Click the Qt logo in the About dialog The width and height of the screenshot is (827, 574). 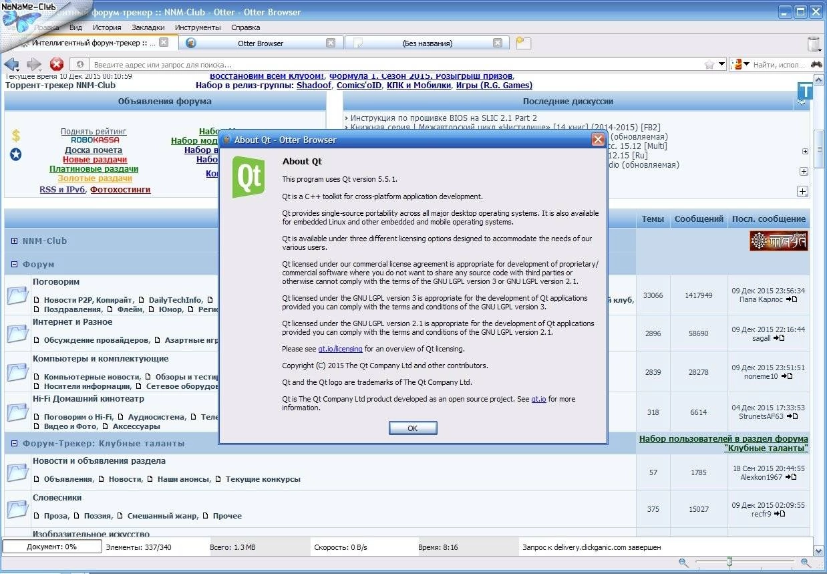(249, 178)
